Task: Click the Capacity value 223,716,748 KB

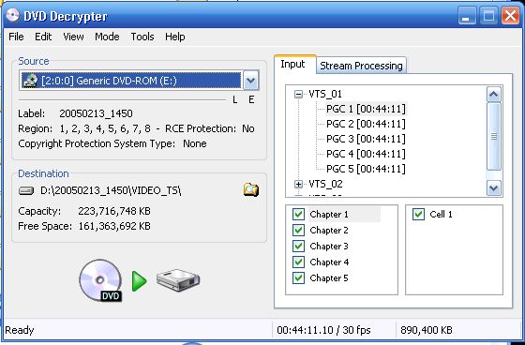Action: 114,211
